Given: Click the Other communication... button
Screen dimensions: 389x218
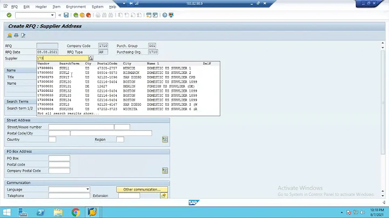Looking at the screenshot, I should coord(142,189).
